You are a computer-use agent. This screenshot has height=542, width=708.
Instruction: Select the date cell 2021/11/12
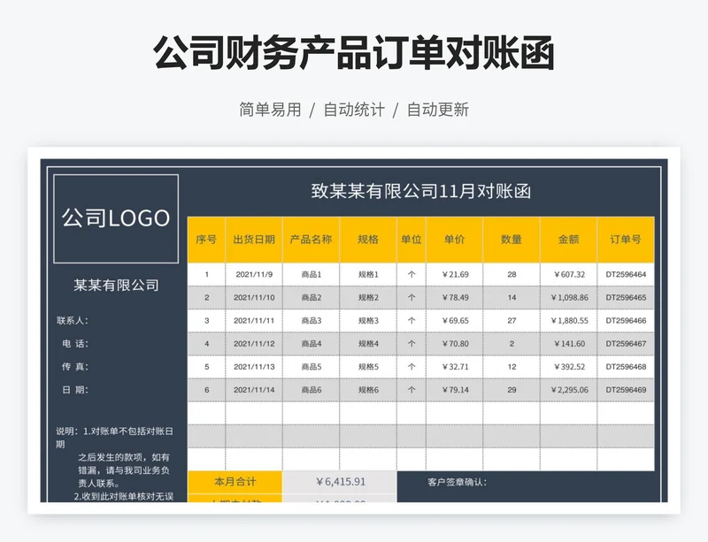point(254,343)
